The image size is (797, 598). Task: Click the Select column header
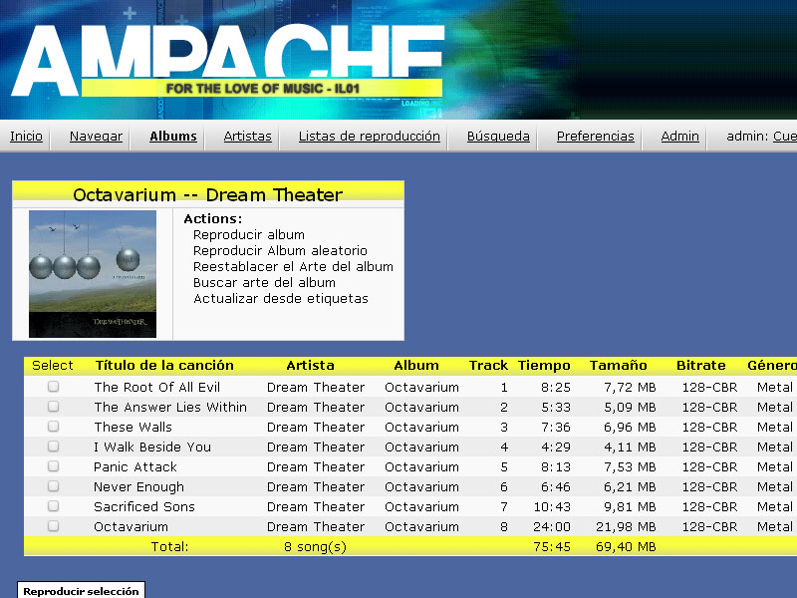(x=53, y=365)
